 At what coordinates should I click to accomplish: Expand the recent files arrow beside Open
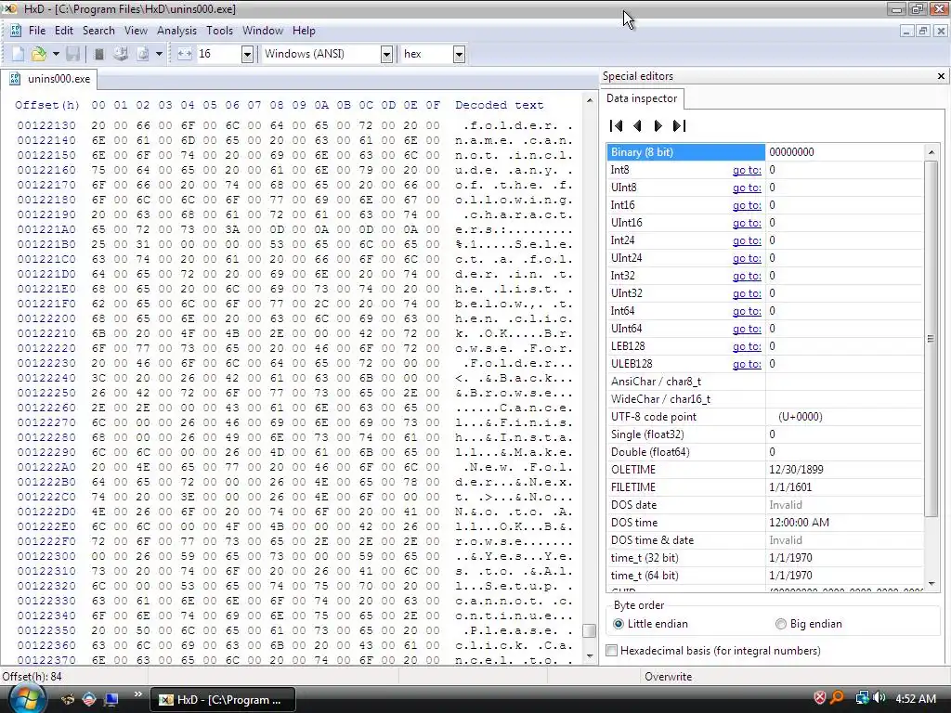(x=56, y=54)
